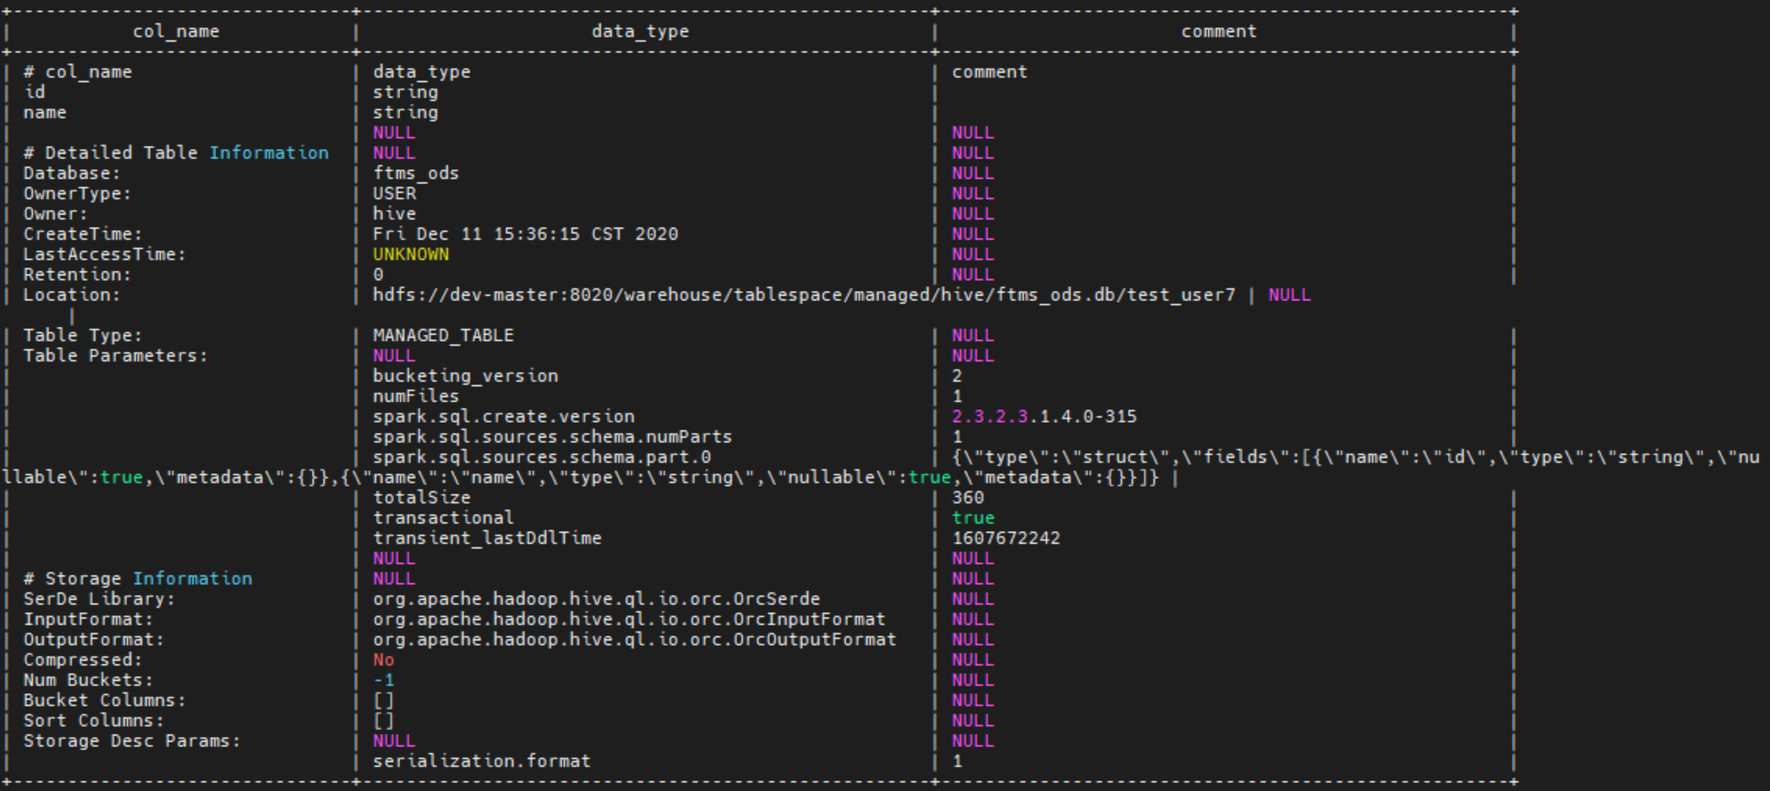Click the 'SerDe Library:' label
Image resolution: width=1770 pixels, height=791 pixels.
click(99, 599)
